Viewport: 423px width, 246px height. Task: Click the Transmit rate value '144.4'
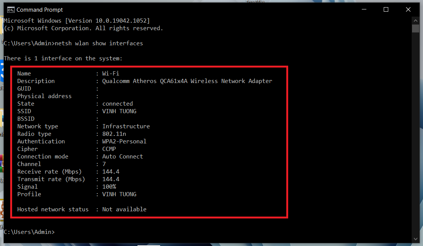[x=111, y=179]
